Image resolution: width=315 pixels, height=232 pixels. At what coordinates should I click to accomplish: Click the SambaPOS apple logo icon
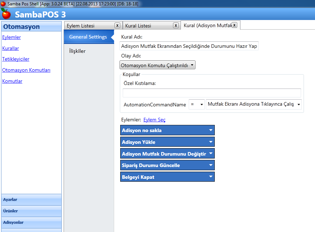(x=6, y=14)
